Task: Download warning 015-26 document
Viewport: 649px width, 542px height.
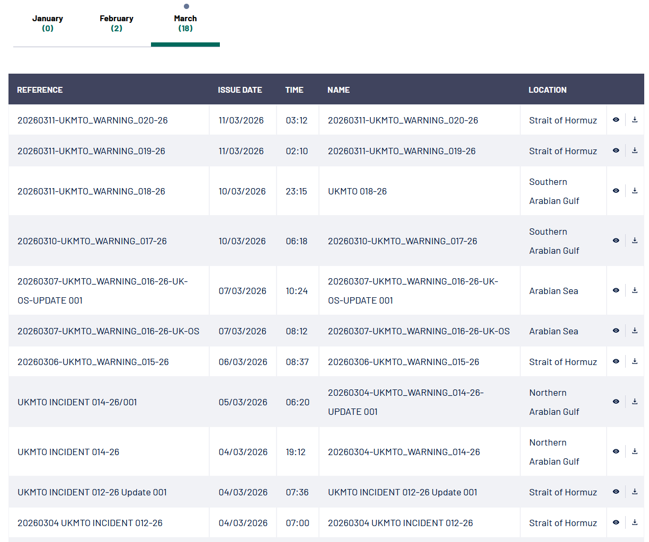Action: pyautogui.click(x=635, y=361)
